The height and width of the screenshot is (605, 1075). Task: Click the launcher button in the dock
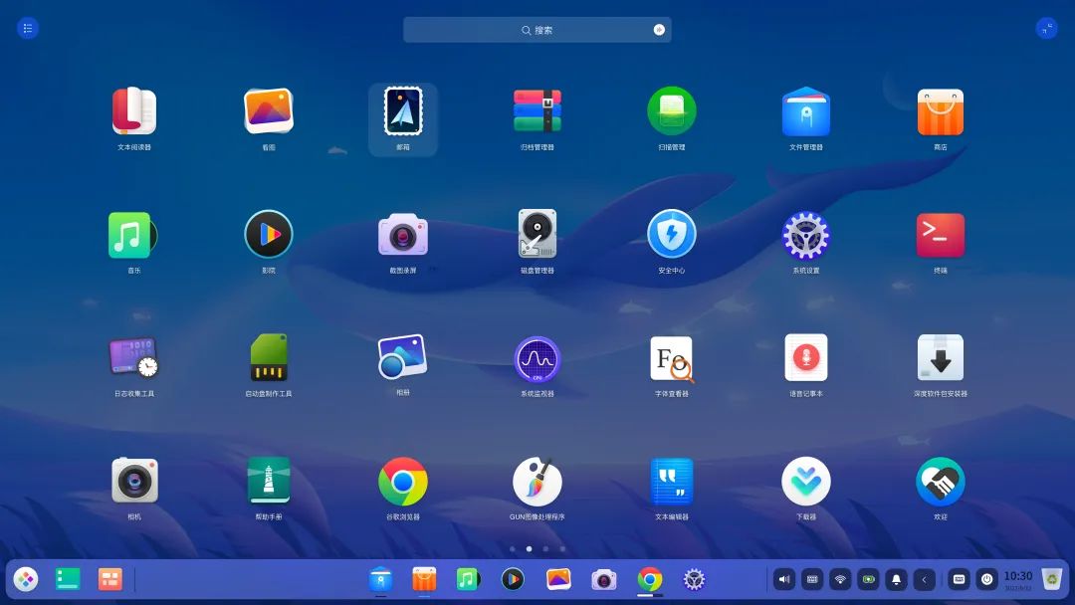point(25,580)
